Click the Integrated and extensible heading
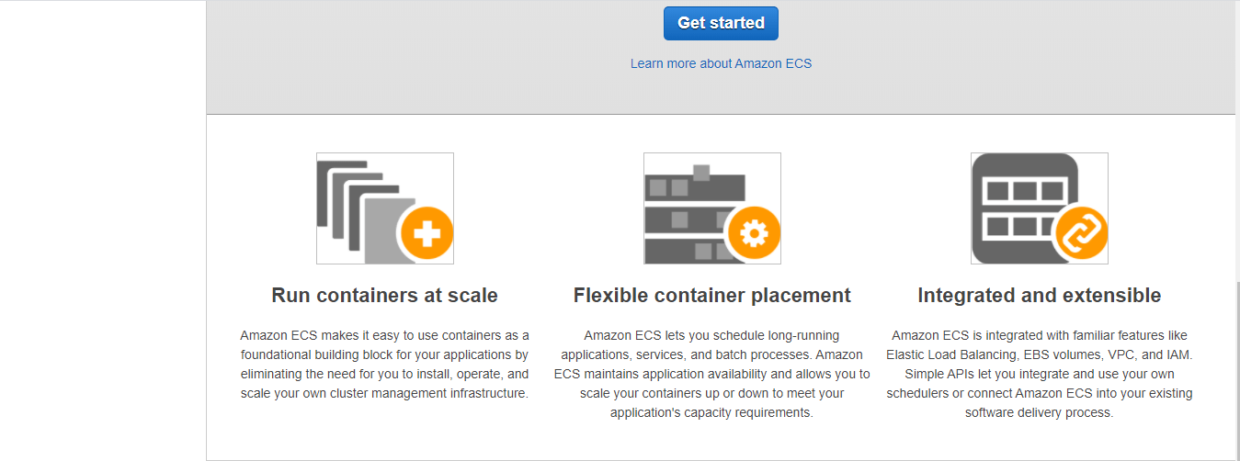The width and height of the screenshot is (1240, 461). point(1040,295)
